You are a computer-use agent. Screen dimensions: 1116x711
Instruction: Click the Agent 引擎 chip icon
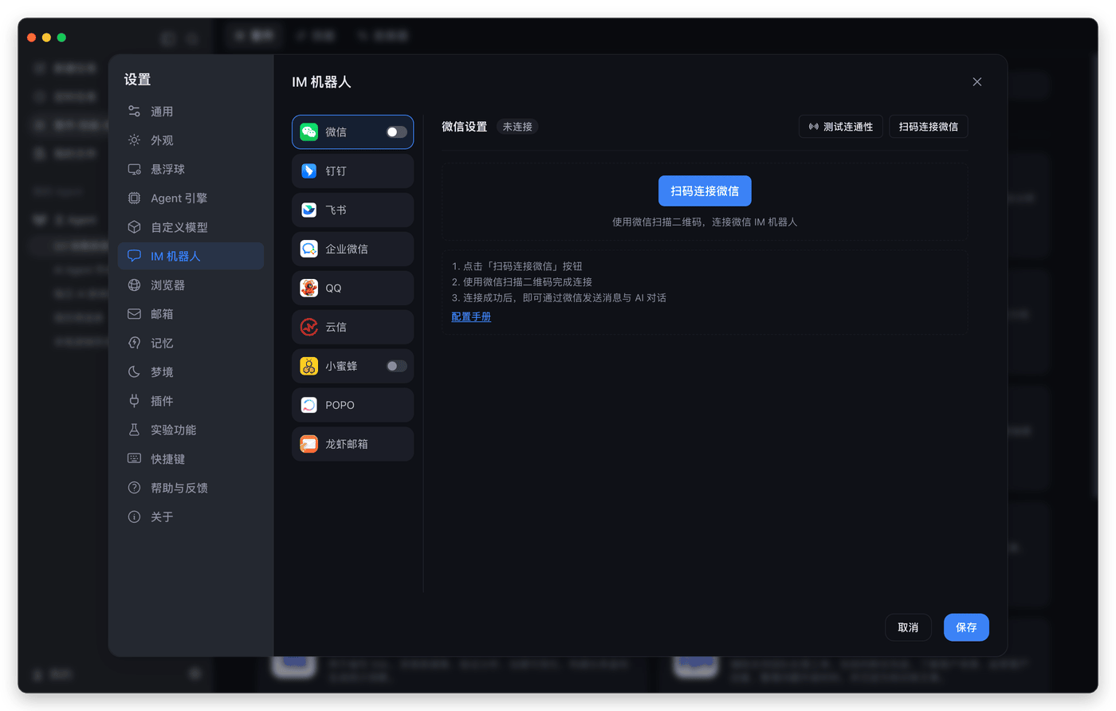coord(134,198)
